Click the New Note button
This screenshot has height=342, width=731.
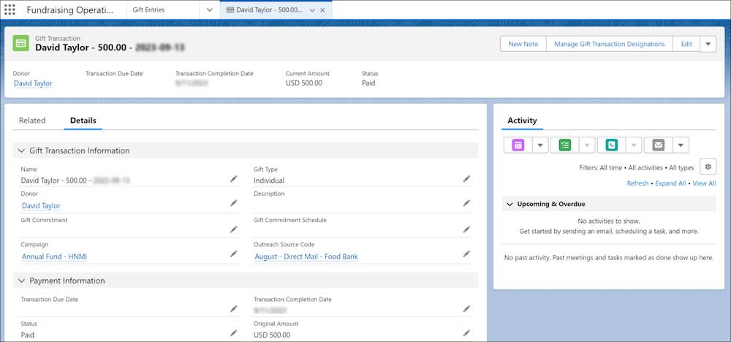tap(523, 44)
